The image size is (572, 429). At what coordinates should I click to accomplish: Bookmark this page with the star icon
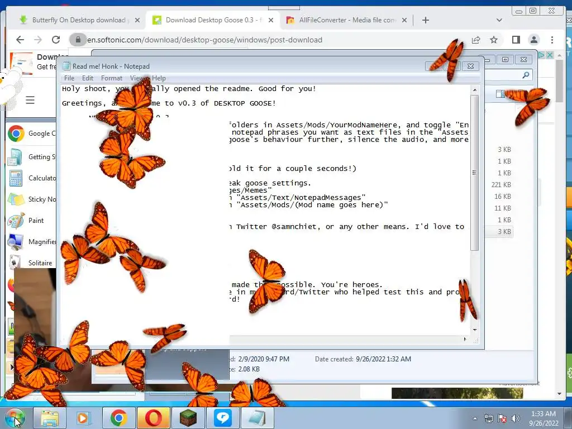(x=494, y=40)
